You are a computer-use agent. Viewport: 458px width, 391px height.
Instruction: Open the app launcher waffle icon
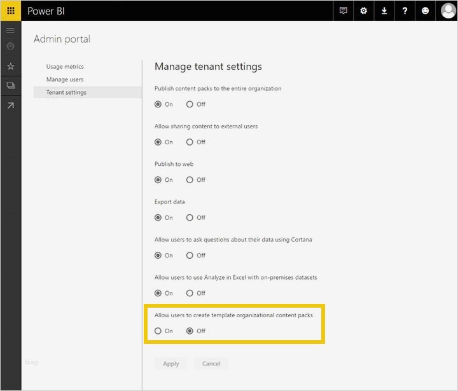coord(11,11)
